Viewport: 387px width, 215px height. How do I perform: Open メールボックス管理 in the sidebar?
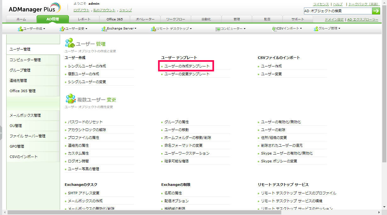(x=33, y=115)
